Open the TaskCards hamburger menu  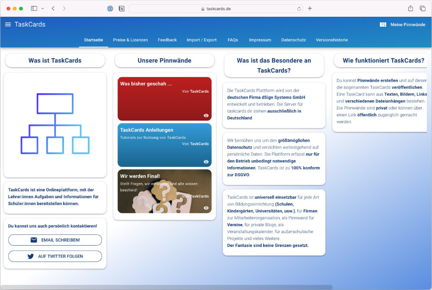(x=8, y=25)
